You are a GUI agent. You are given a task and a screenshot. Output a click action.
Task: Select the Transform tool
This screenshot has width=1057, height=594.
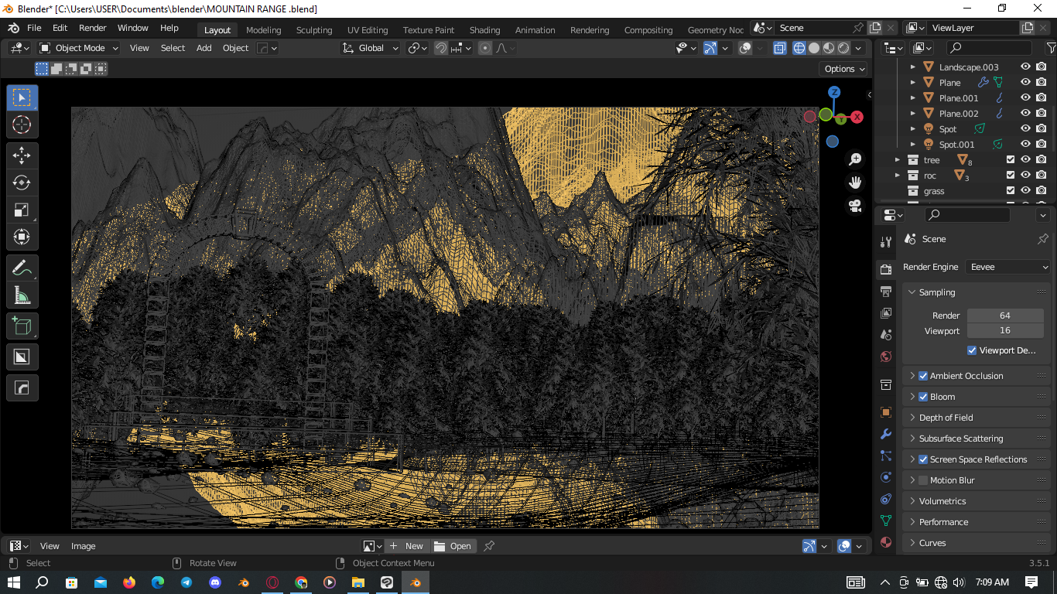[x=22, y=237]
